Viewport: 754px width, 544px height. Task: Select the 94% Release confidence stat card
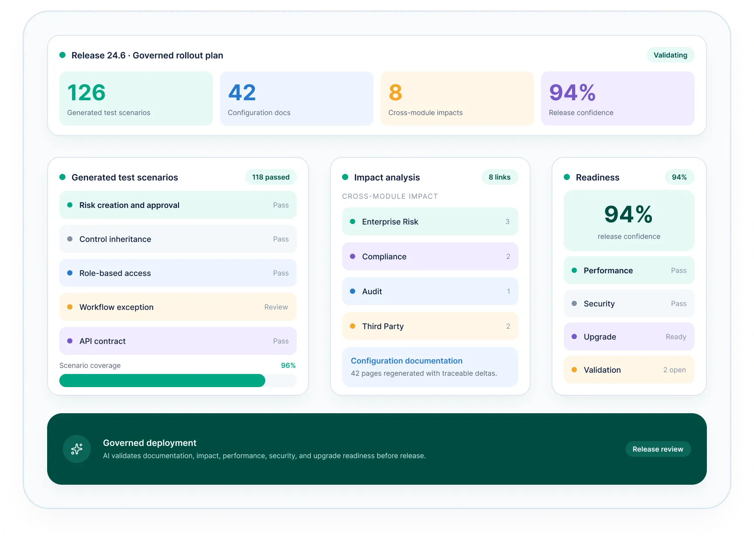point(618,99)
